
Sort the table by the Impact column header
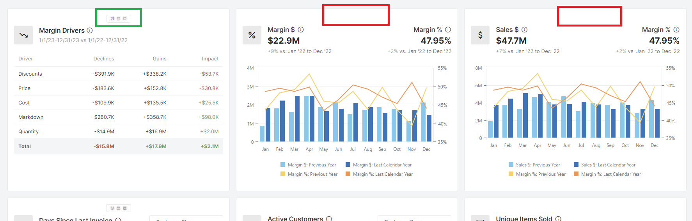[210, 59]
